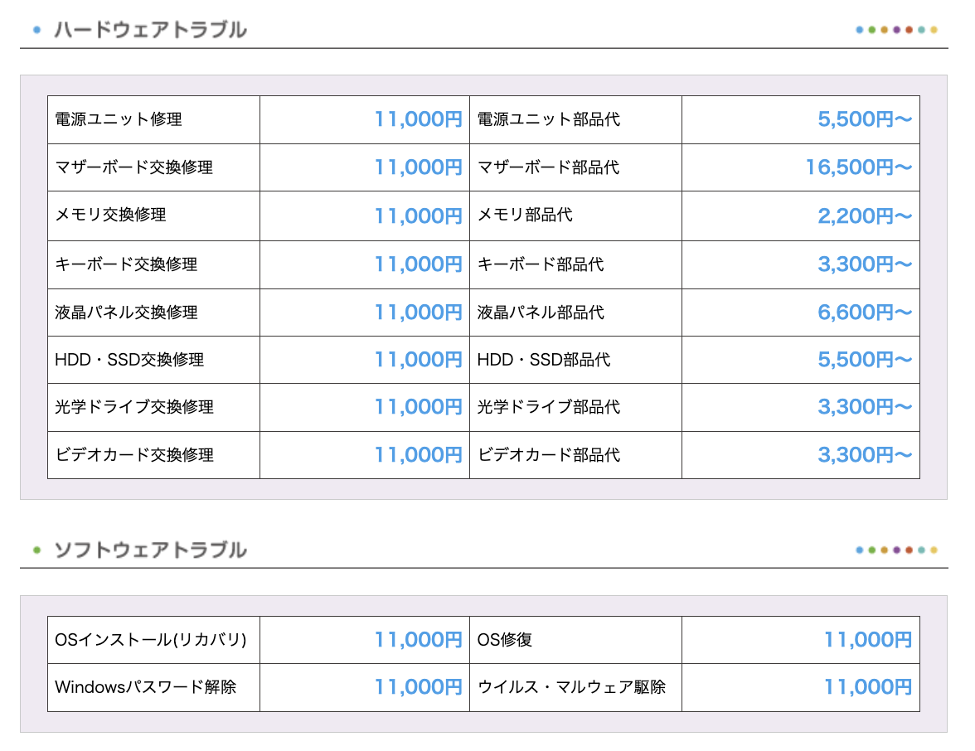The image size is (975, 751).
Task: Click the yellow dot in ソフトウェアトラブル header row
Action: click(x=934, y=550)
